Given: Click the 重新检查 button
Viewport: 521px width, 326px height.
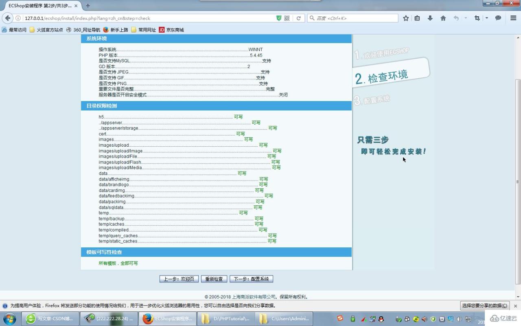Looking at the screenshot, I should [x=214, y=279].
